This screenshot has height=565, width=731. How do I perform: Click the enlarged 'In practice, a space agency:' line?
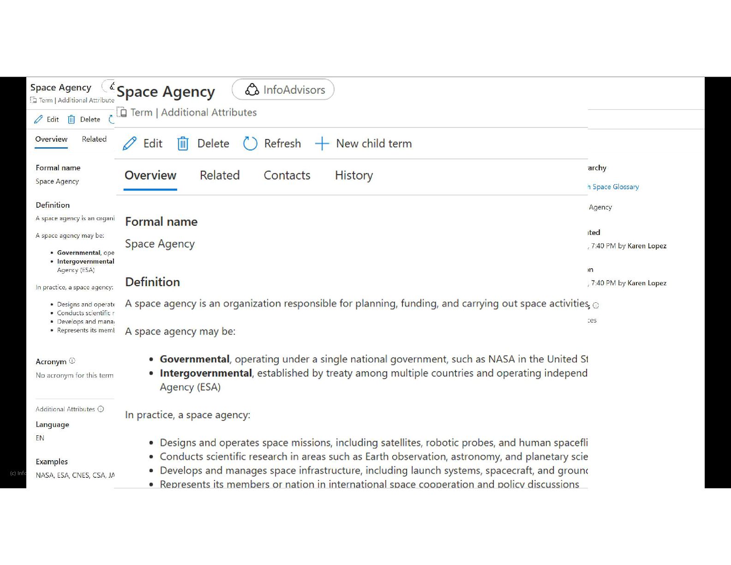(187, 415)
